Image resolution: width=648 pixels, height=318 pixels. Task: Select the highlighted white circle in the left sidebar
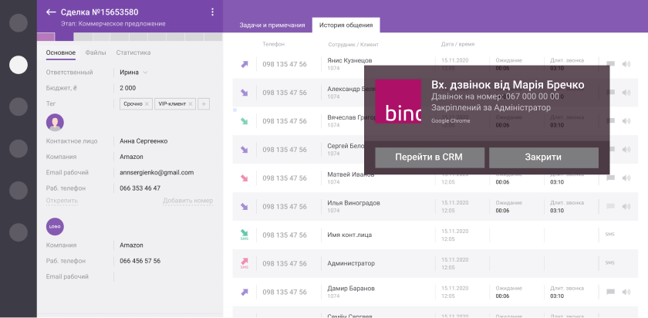coord(19,65)
